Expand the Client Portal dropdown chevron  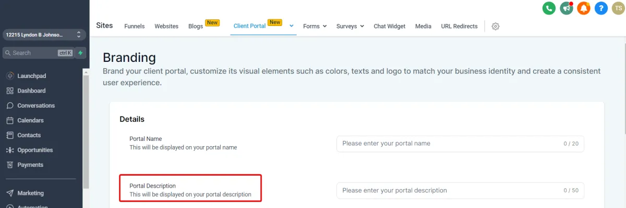pos(292,26)
